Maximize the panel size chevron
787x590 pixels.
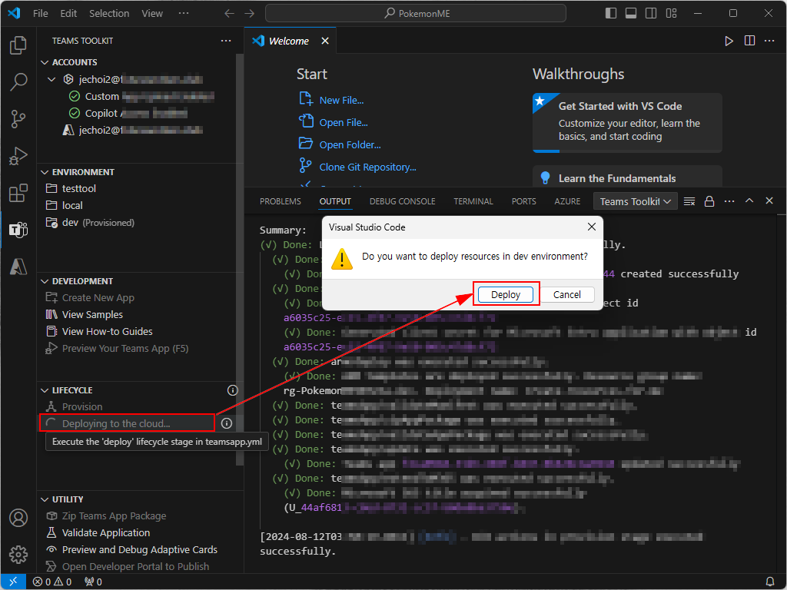point(749,201)
